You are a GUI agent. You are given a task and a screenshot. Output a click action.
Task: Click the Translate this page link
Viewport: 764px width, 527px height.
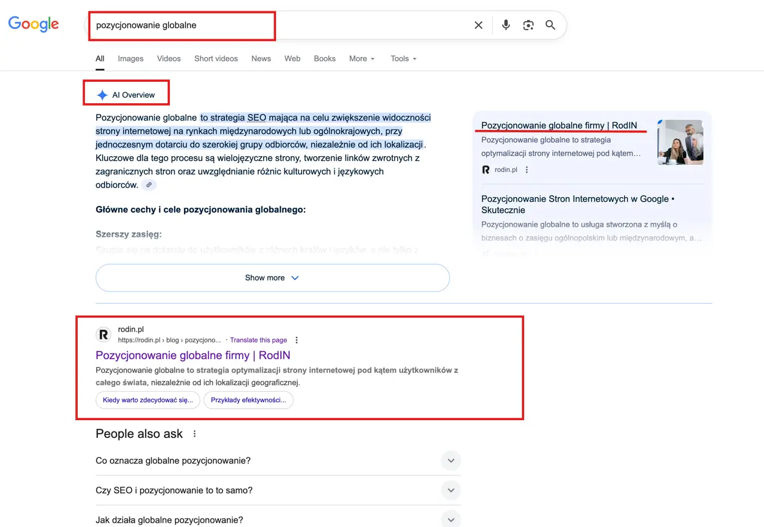pyautogui.click(x=258, y=339)
